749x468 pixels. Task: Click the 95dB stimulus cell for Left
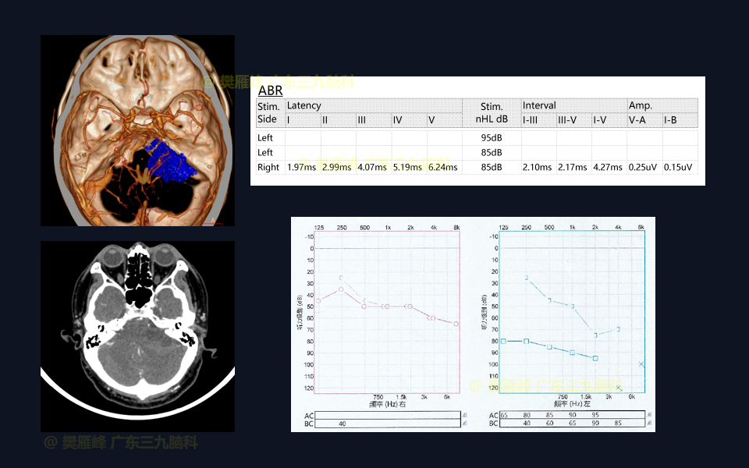pos(491,137)
